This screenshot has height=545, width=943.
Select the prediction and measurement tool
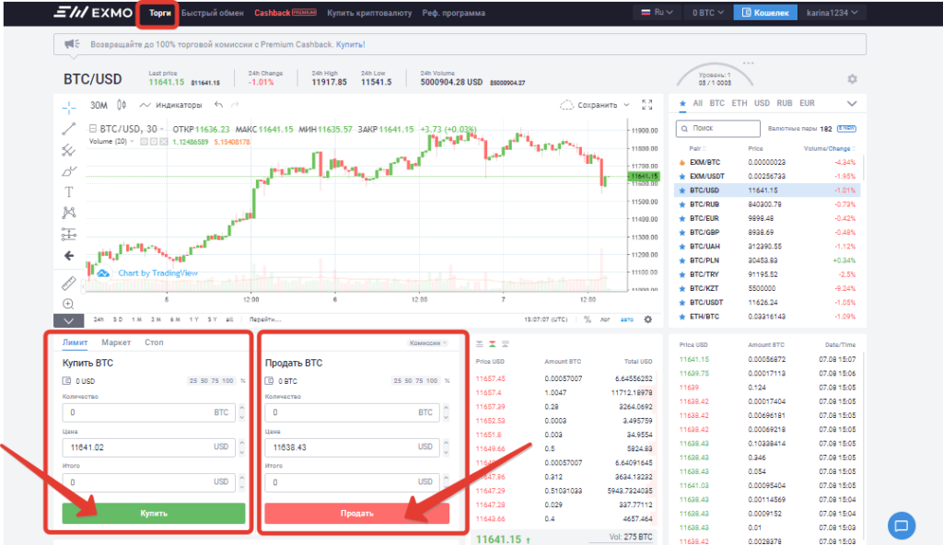coord(69,234)
